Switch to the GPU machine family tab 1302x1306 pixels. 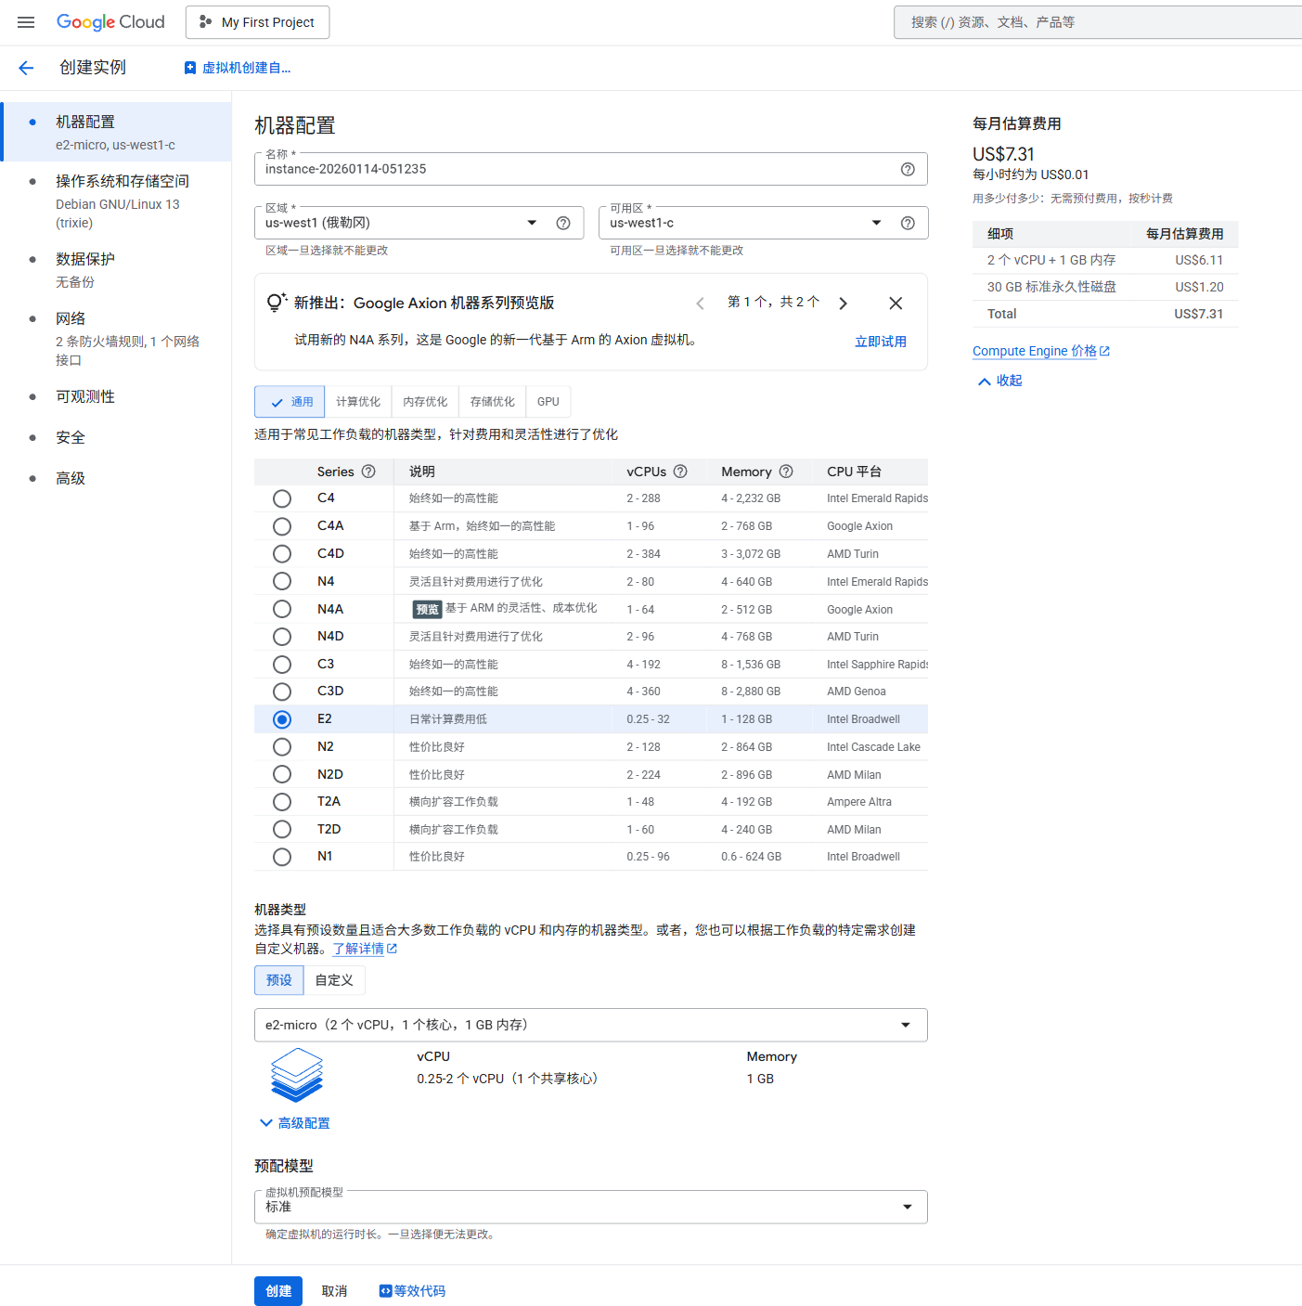point(548,402)
